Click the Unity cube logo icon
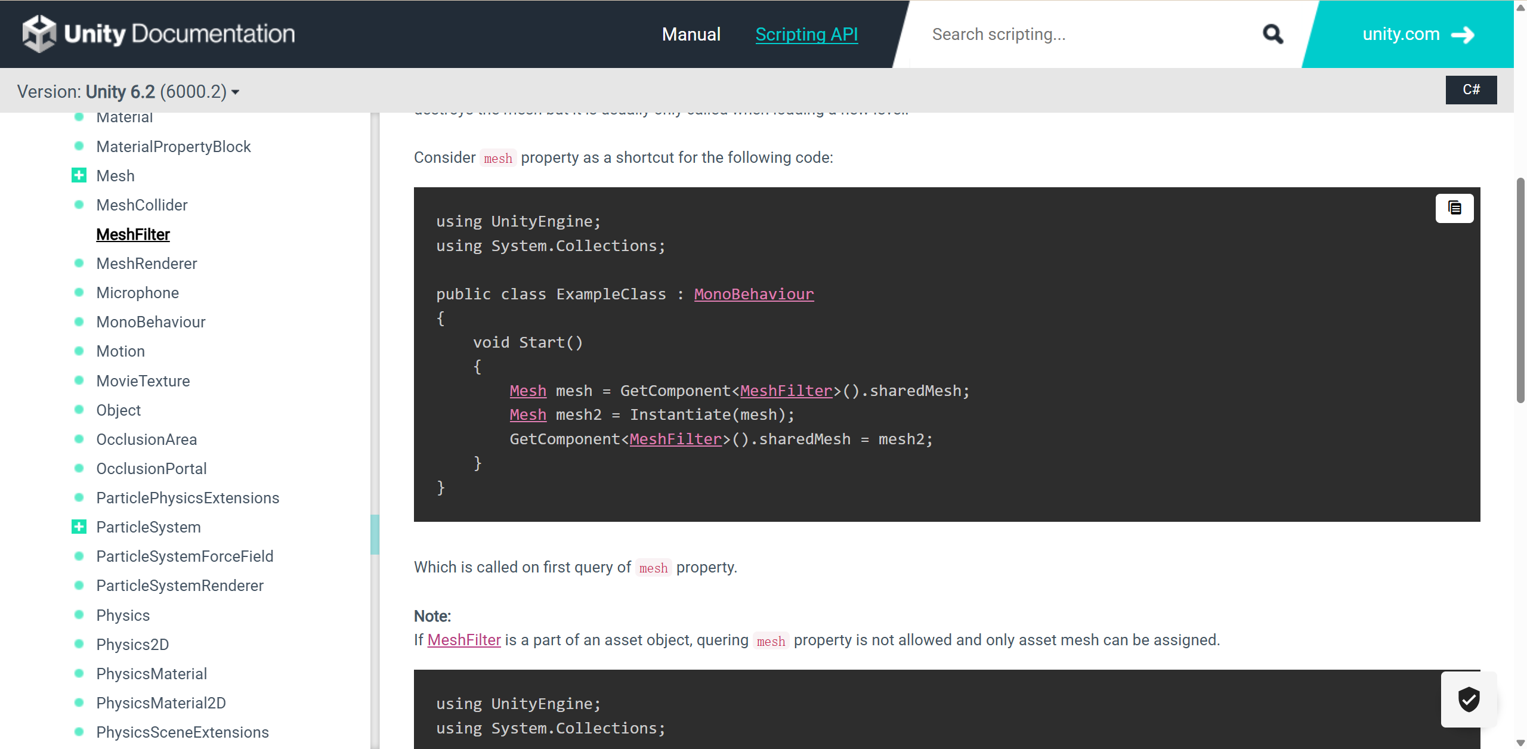 (39, 34)
